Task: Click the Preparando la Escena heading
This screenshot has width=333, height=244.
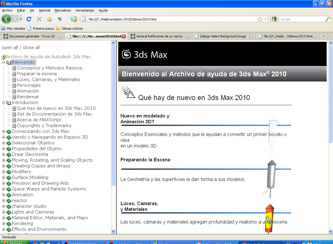Action: 145,160
